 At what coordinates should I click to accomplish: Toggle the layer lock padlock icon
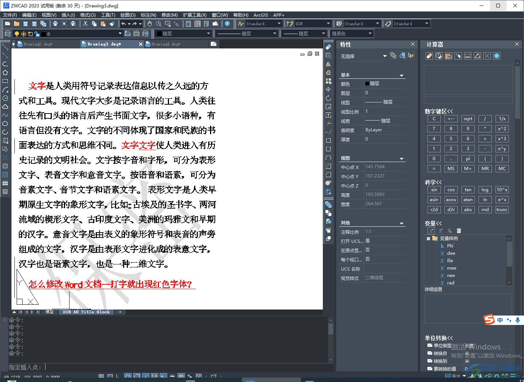[37, 34]
